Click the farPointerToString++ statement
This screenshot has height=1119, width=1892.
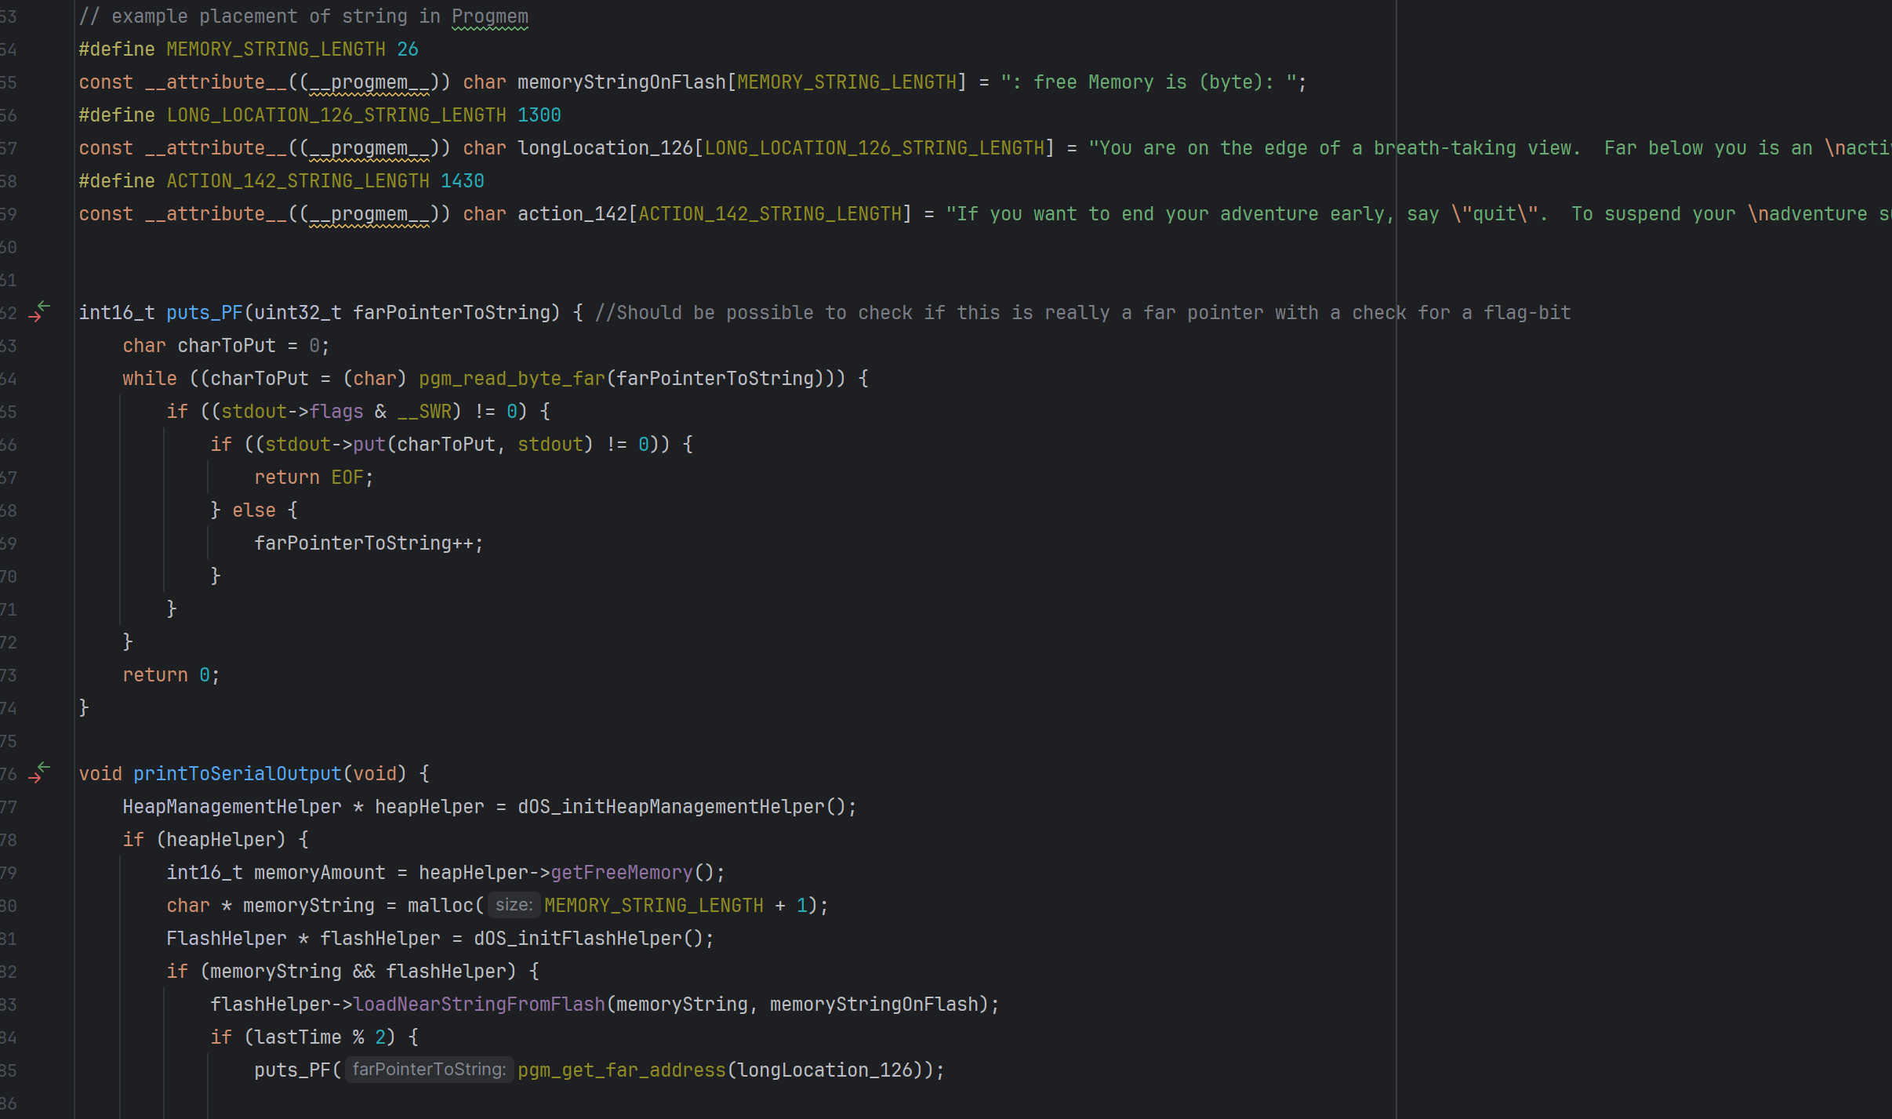point(368,543)
